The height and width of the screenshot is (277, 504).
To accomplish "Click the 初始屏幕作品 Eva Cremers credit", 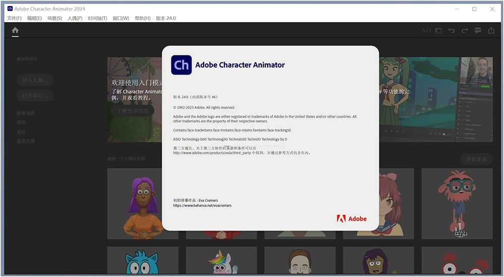I will click(196, 200).
